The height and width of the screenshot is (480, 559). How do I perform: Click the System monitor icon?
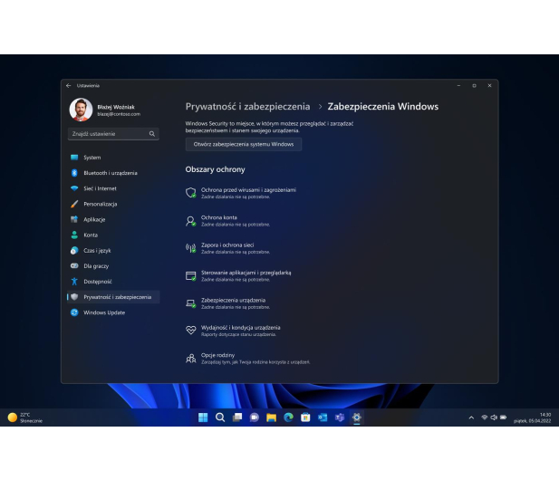(x=74, y=158)
